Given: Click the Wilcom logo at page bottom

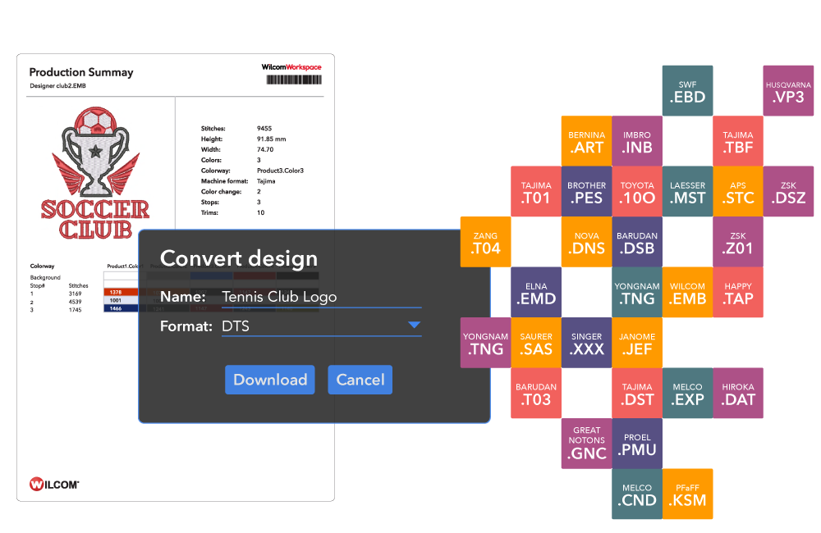Looking at the screenshot, I should pyautogui.click(x=54, y=484).
